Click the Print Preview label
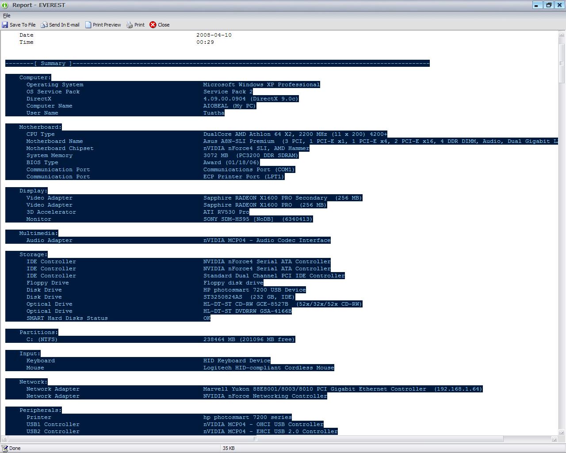The image size is (566, 453). pos(107,25)
